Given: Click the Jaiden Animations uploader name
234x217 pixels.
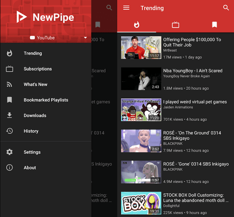Looking at the screenshot, I should 178,107.
